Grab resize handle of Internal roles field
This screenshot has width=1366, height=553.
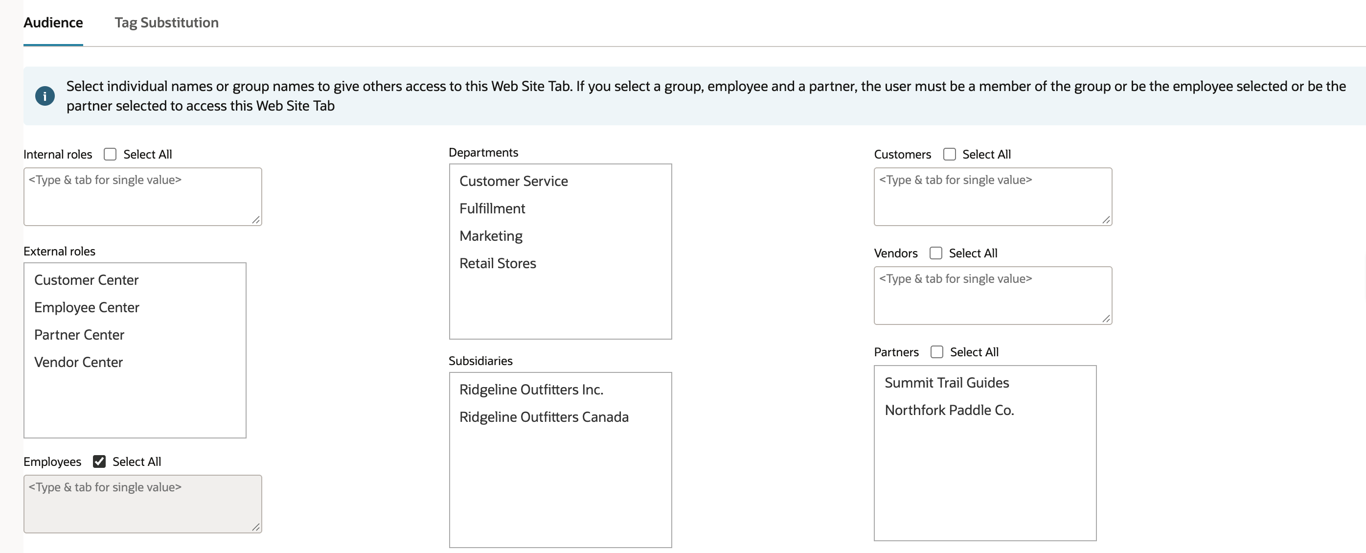tap(255, 220)
